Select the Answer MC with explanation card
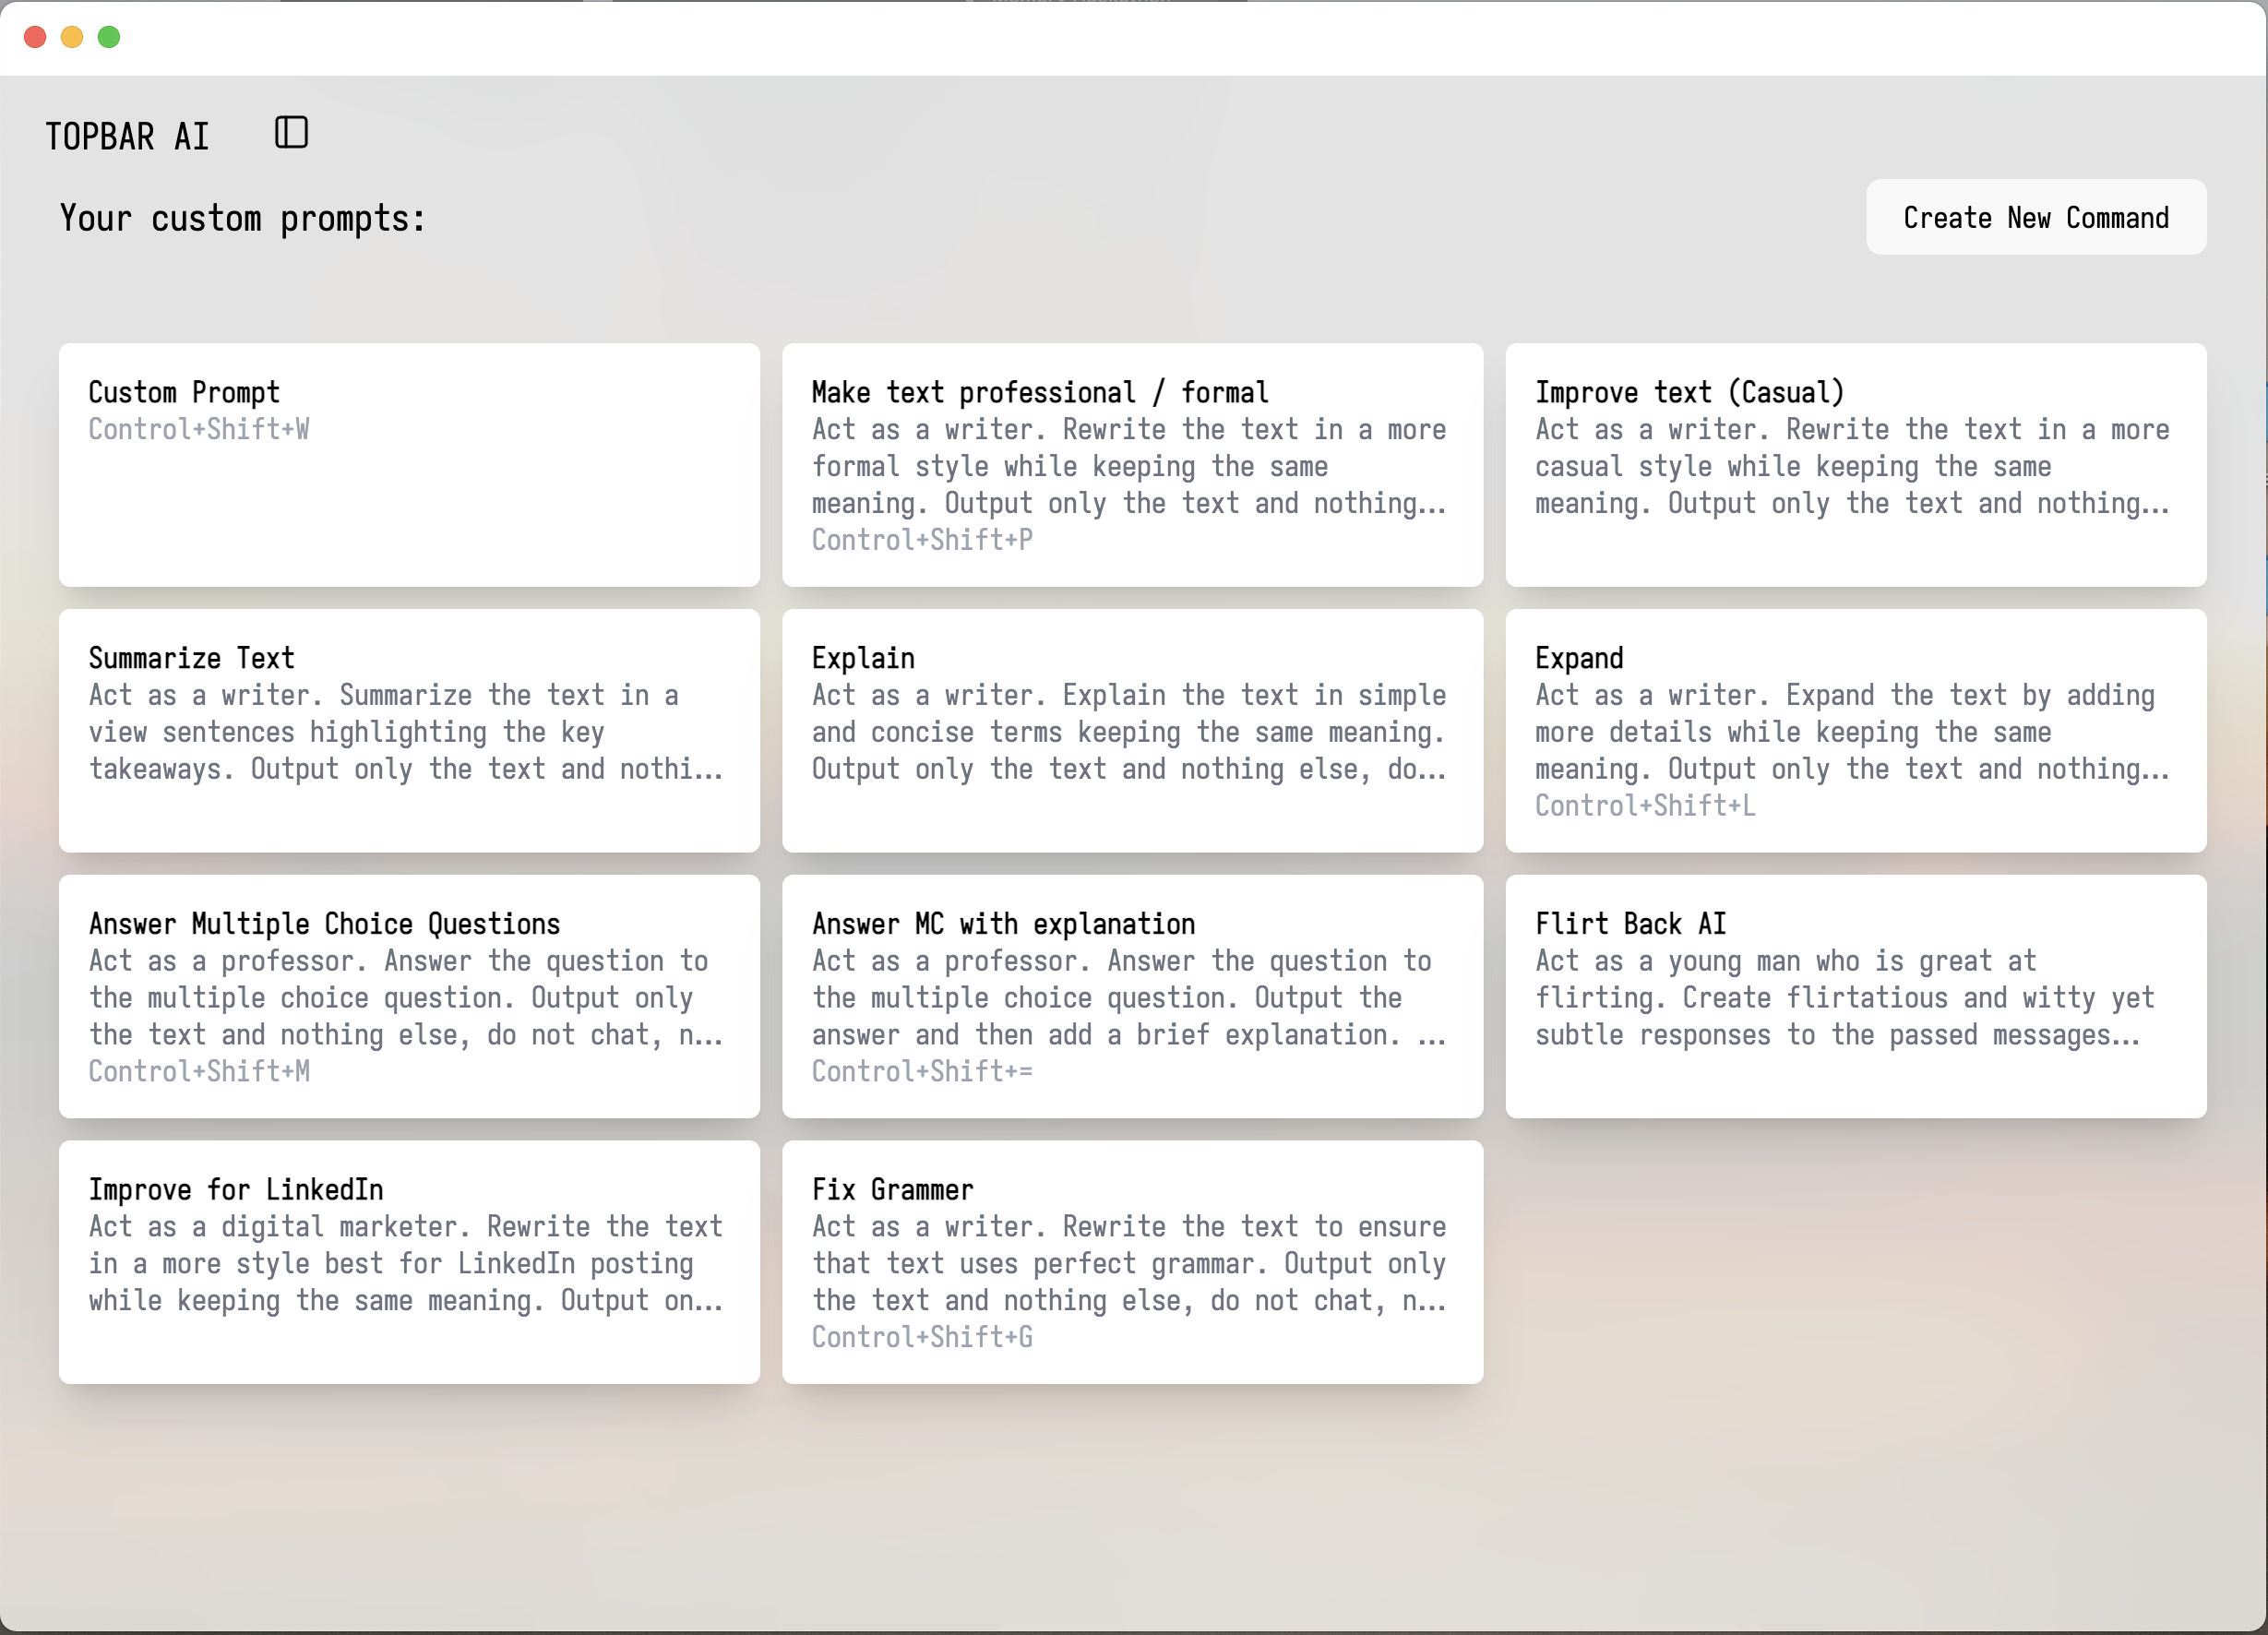The image size is (2268, 1635). (x=1132, y=997)
